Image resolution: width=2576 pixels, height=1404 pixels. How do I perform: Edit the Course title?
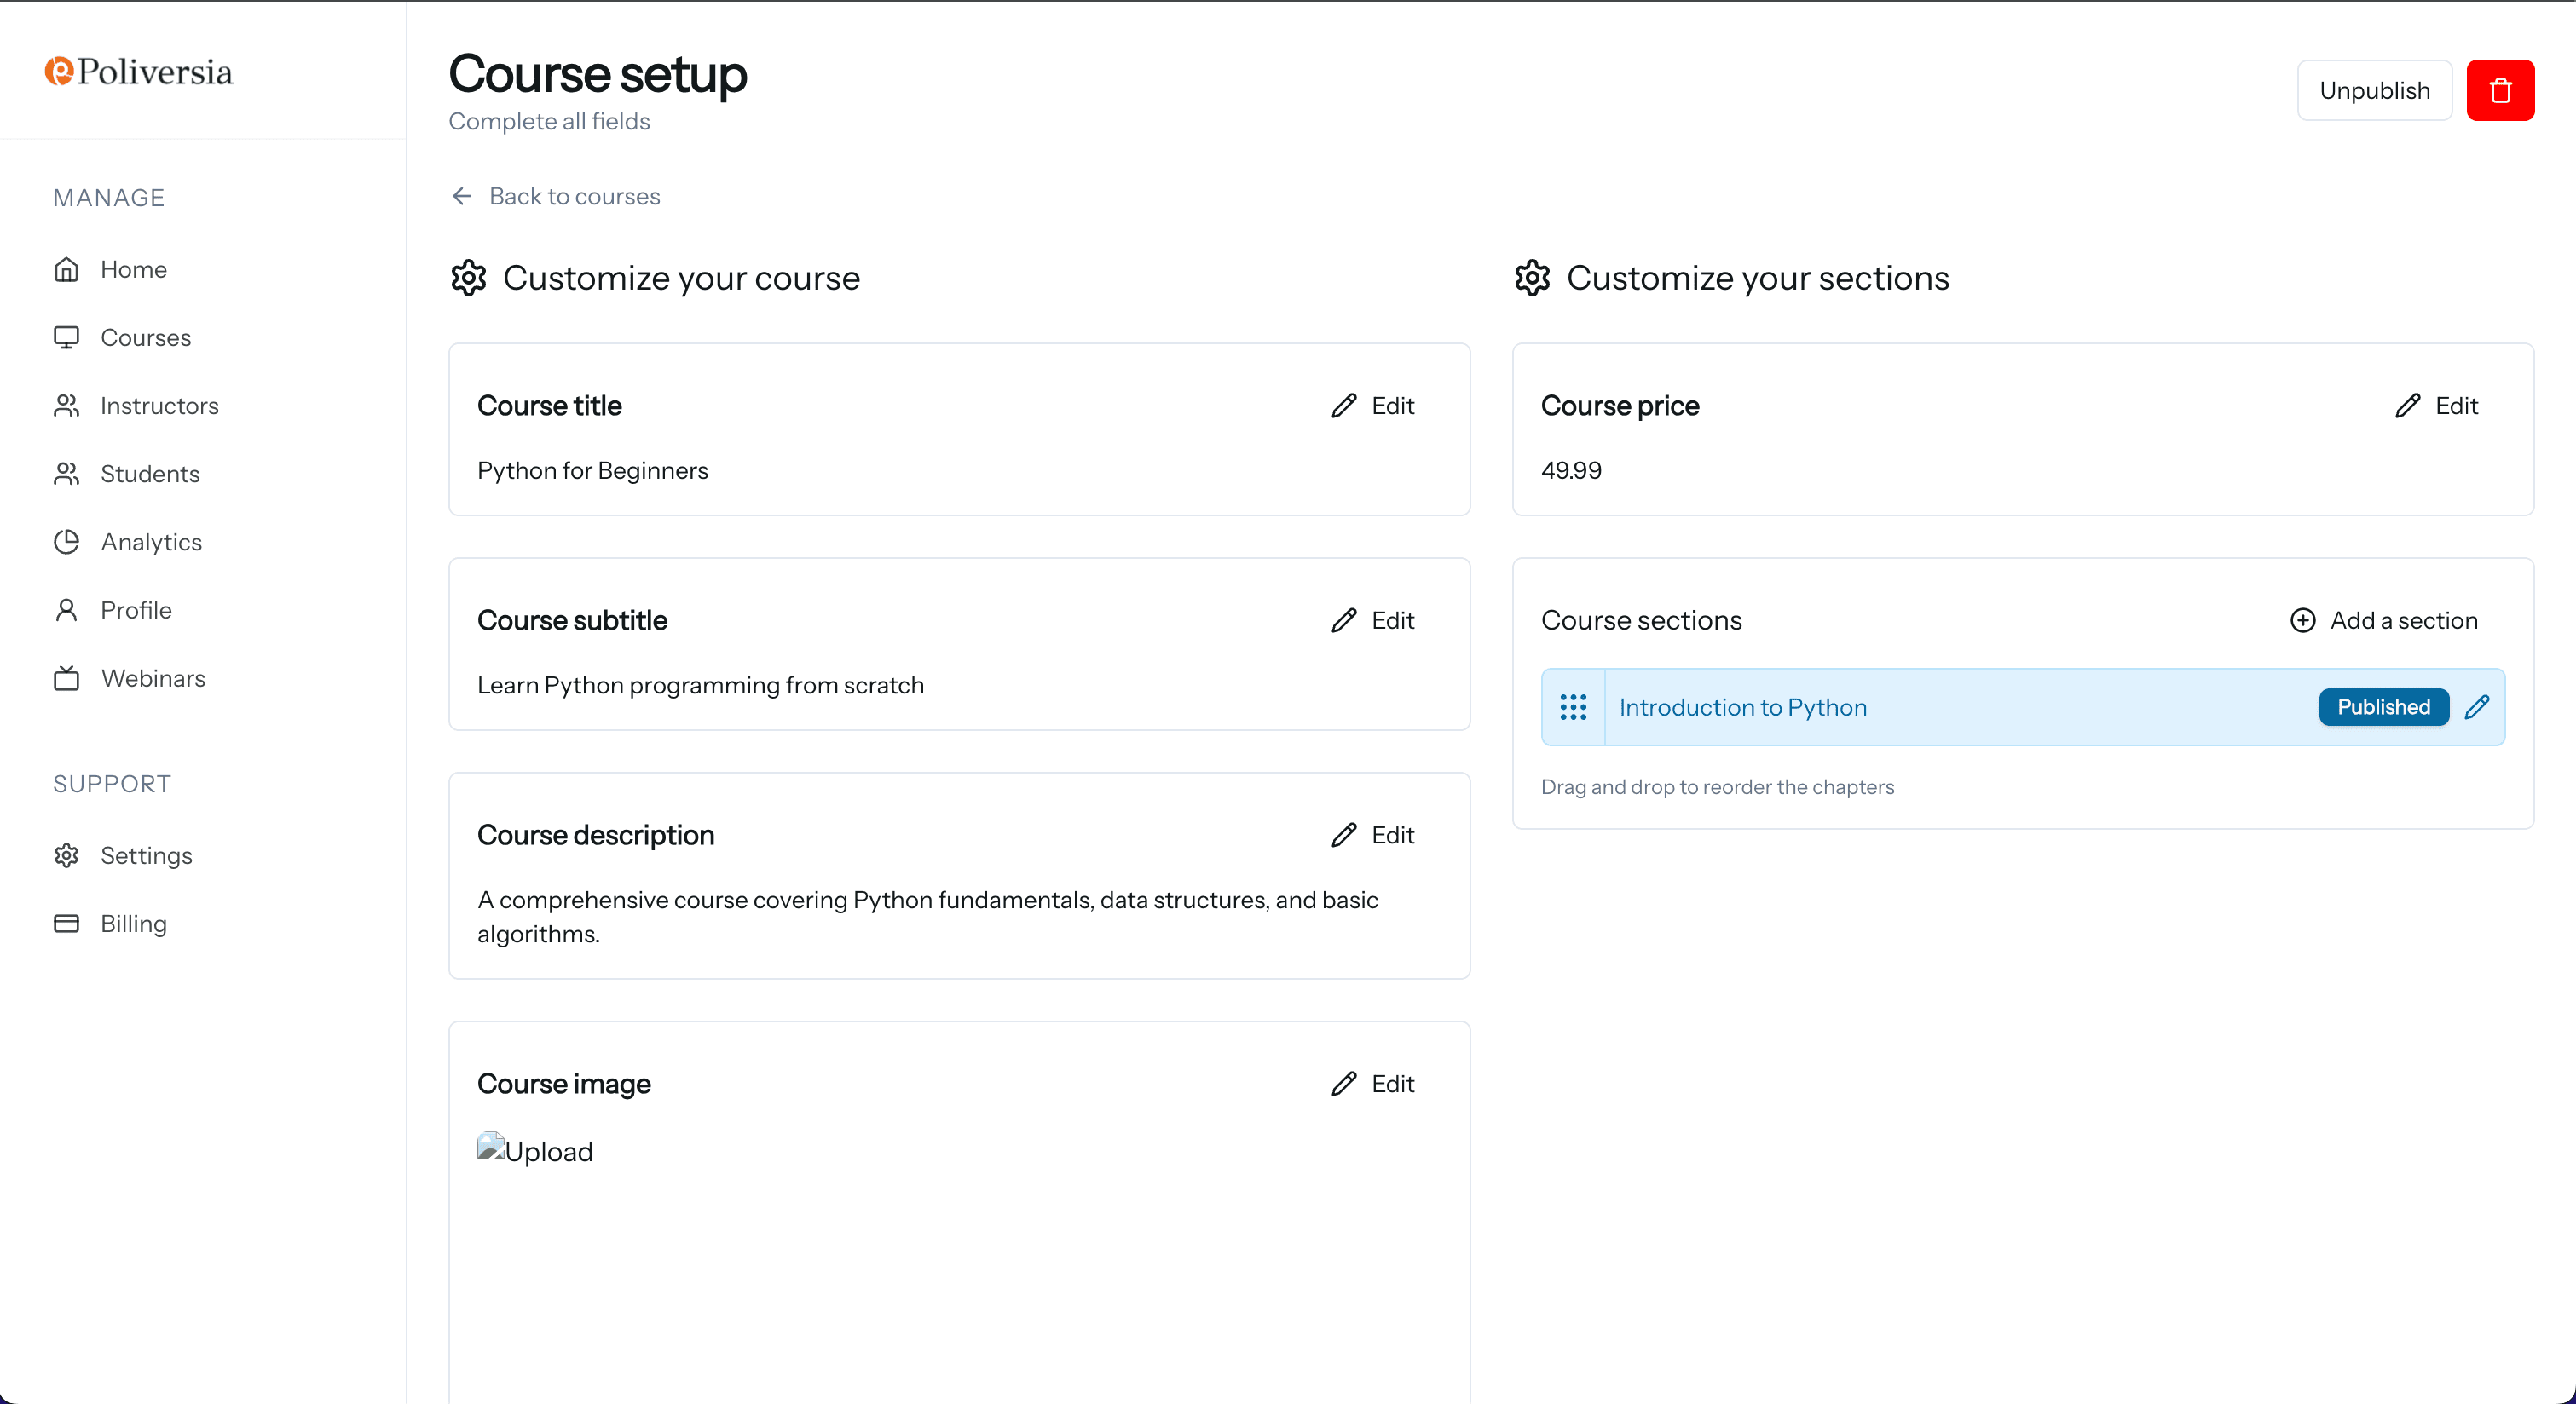click(x=1373, y=406)
